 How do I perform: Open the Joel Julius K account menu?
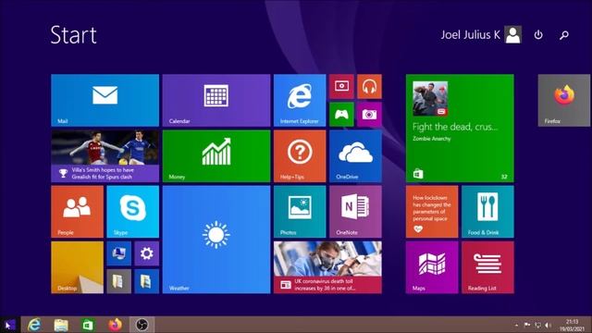[481, 35]
